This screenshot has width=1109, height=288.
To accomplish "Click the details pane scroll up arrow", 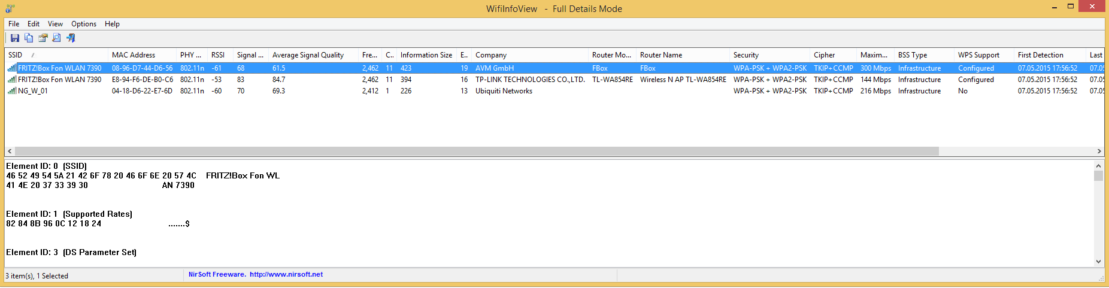I will [1098, 166].
